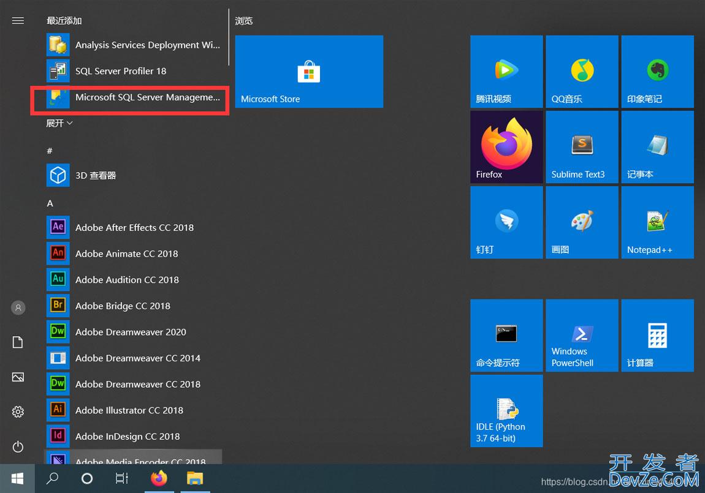705x493 pixels.
Task: Click the # letter group header
Action: pyautogui.click(x=50, y=151)
